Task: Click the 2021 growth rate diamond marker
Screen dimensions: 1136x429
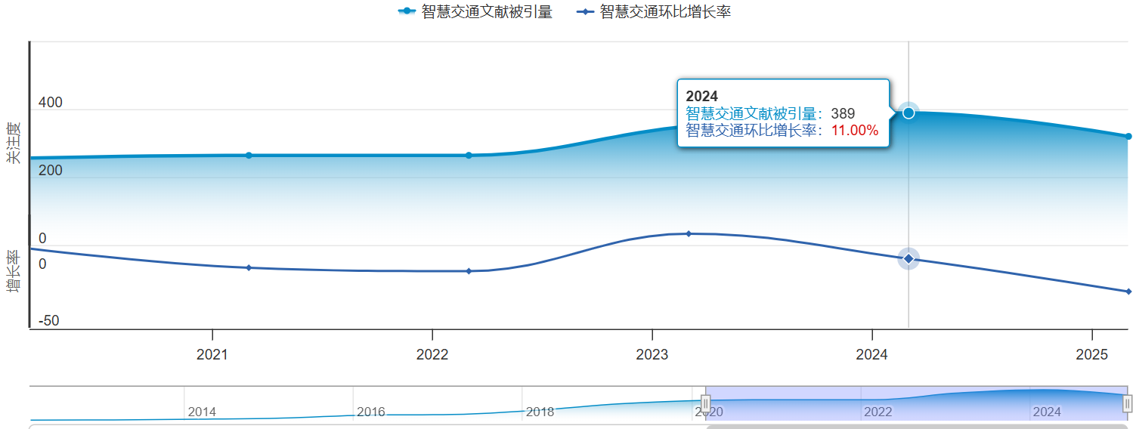Action: (x=249, y=268)
